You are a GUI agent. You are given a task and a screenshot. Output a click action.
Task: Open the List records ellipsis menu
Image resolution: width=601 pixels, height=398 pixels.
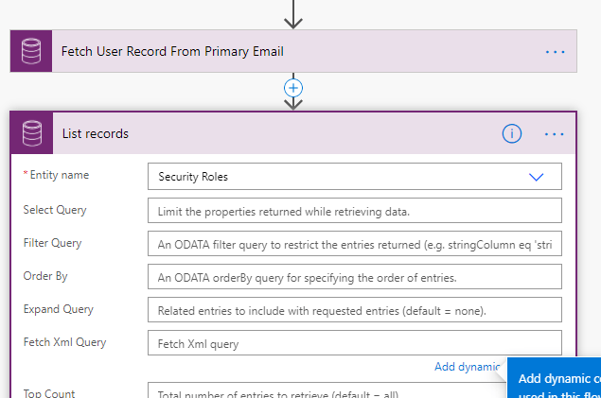[555, 133]
